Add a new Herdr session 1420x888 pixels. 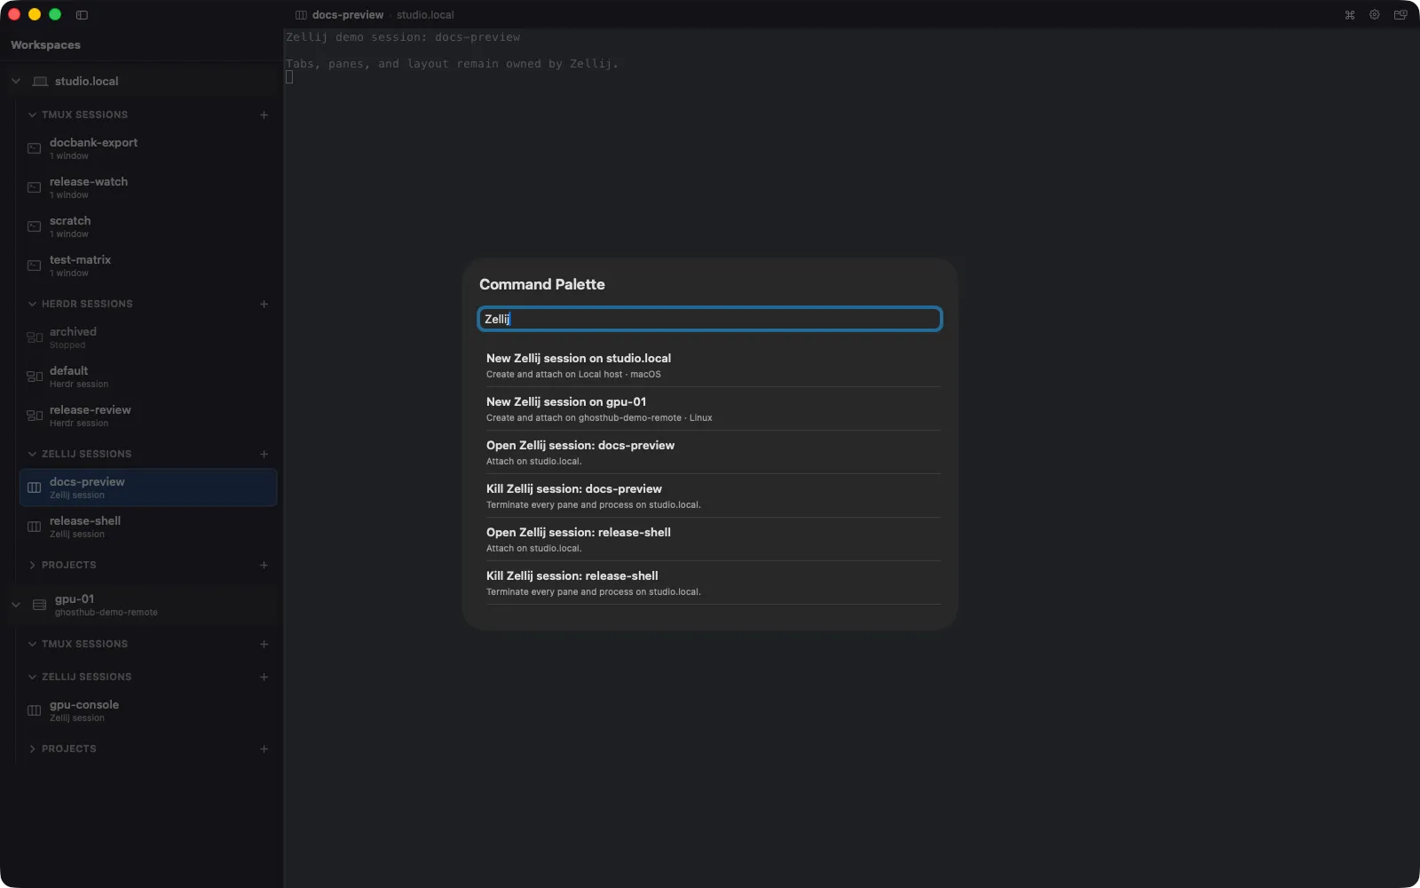point(264,304)
